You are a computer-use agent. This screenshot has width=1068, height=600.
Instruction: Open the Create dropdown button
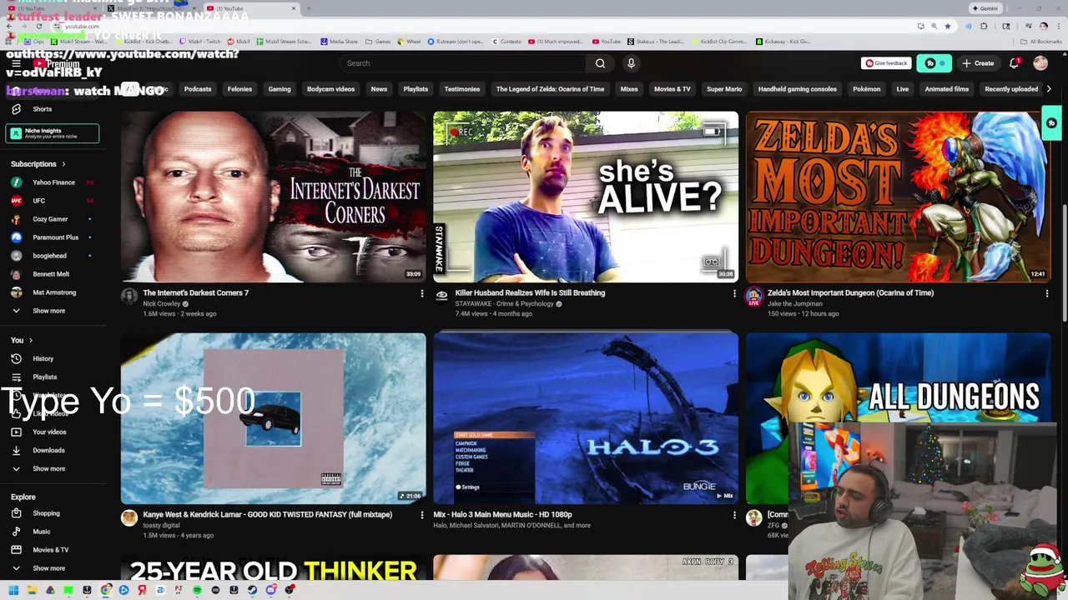(978, 63)
